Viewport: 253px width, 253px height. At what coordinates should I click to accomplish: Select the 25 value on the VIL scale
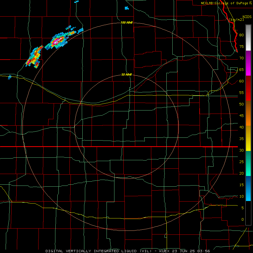[241, 162]
